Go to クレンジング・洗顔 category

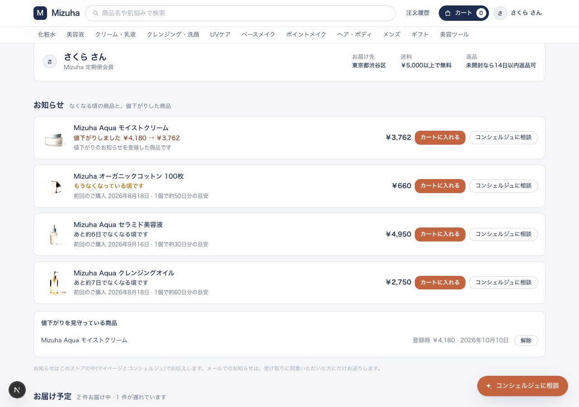point(173,34)
